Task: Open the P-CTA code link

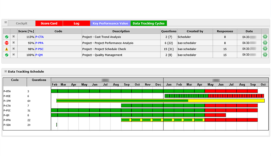Action: (39, 37)
